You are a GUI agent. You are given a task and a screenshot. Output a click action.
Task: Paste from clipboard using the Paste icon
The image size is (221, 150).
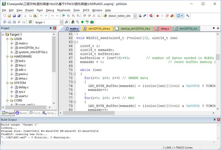point(35,16)
